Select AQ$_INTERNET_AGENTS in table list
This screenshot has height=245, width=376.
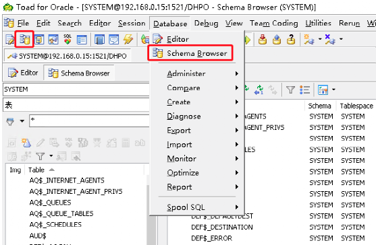67,180
